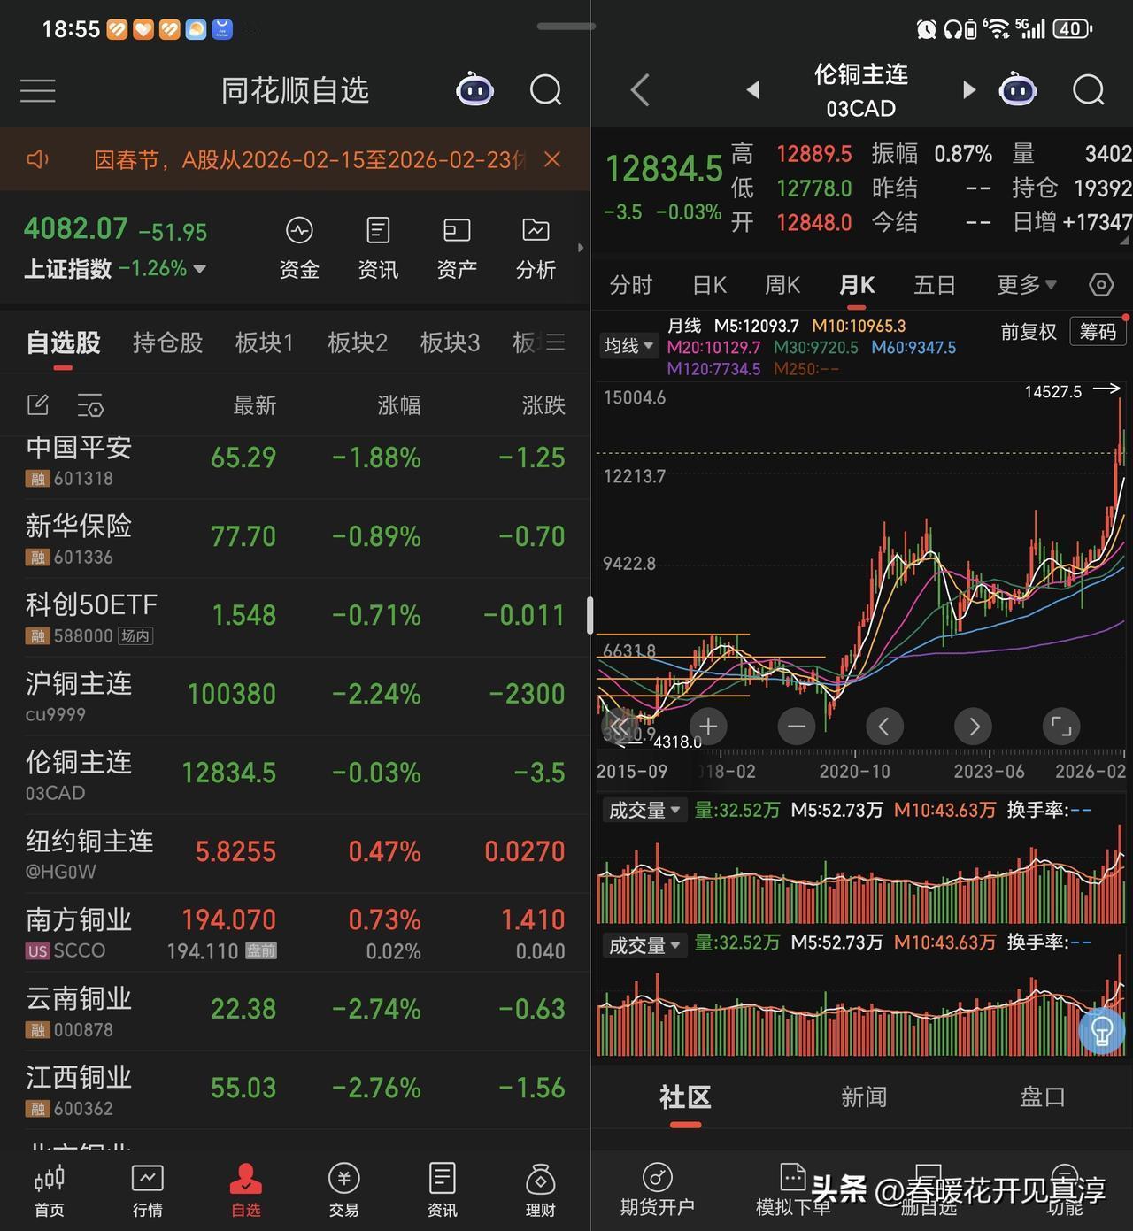Tap the edit watchlist pencil icon
1133x1231 pixels.
point(37,405)
